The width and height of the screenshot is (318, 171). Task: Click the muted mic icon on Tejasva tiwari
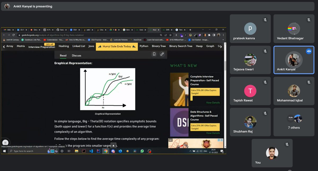pos(265,51)
